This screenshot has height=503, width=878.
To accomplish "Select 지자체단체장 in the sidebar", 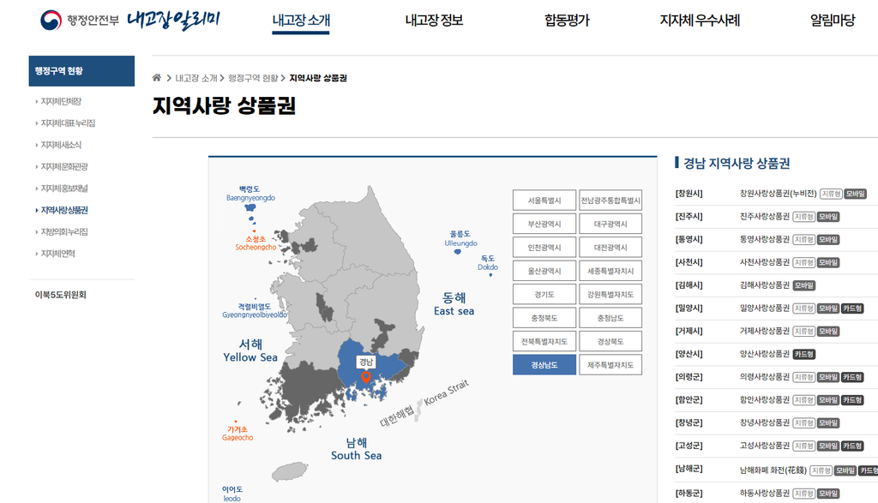I will point(61,101).
